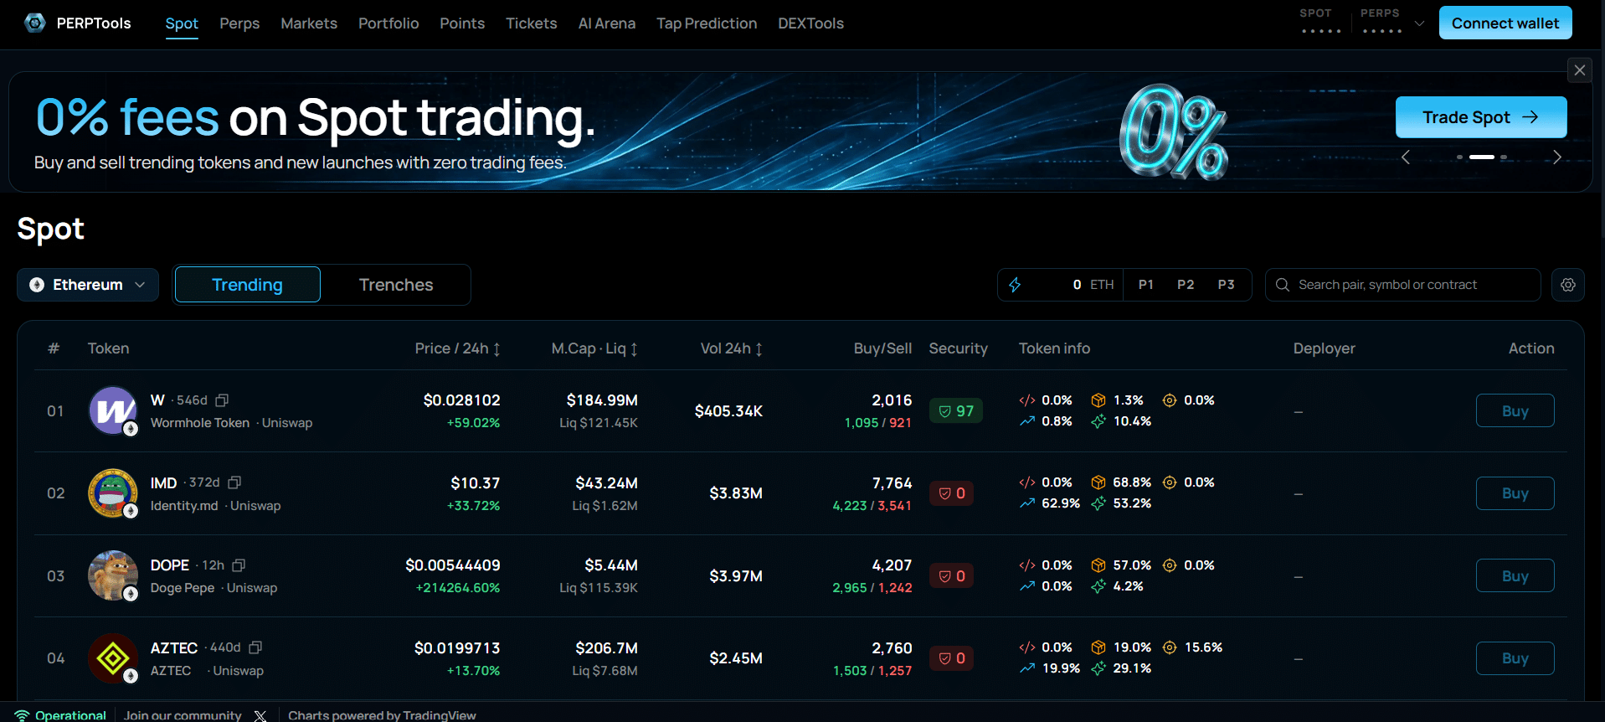The image size is (1605, 722).
Task: Open the Portfolio nav item
Action: pyautogui.click(x=388, y=23)
